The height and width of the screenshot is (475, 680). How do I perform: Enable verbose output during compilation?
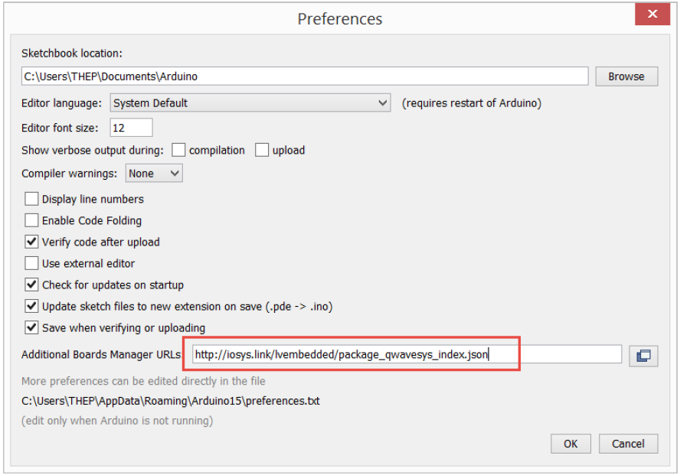(x=178, y=151)
